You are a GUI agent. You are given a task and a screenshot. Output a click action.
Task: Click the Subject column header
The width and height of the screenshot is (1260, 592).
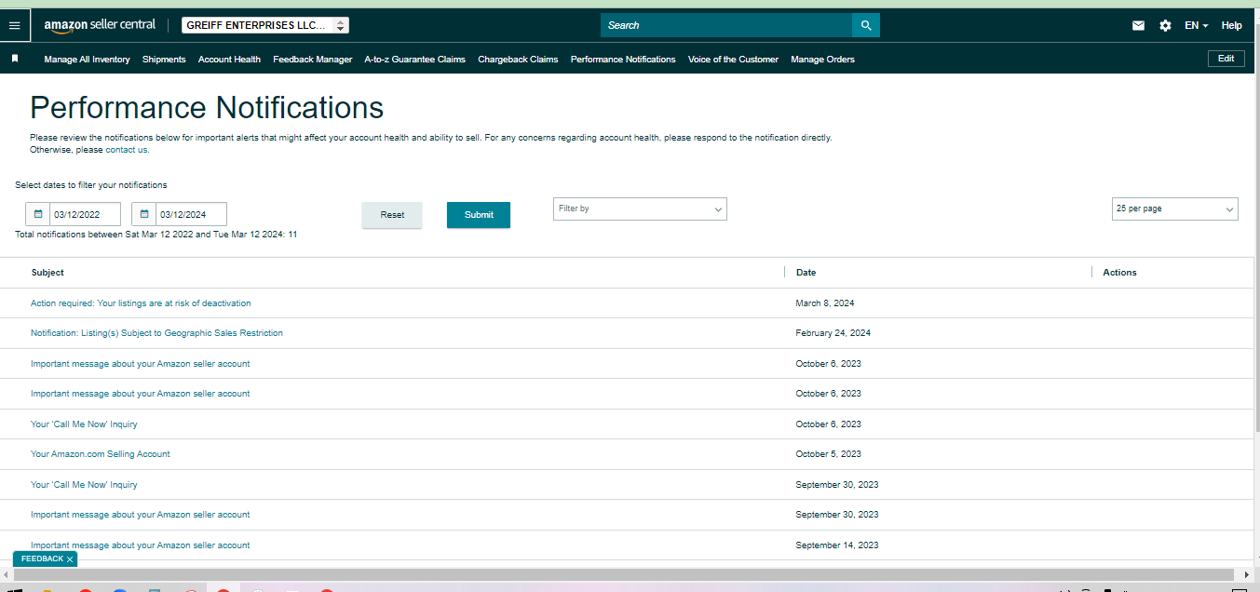click(47, 273)
